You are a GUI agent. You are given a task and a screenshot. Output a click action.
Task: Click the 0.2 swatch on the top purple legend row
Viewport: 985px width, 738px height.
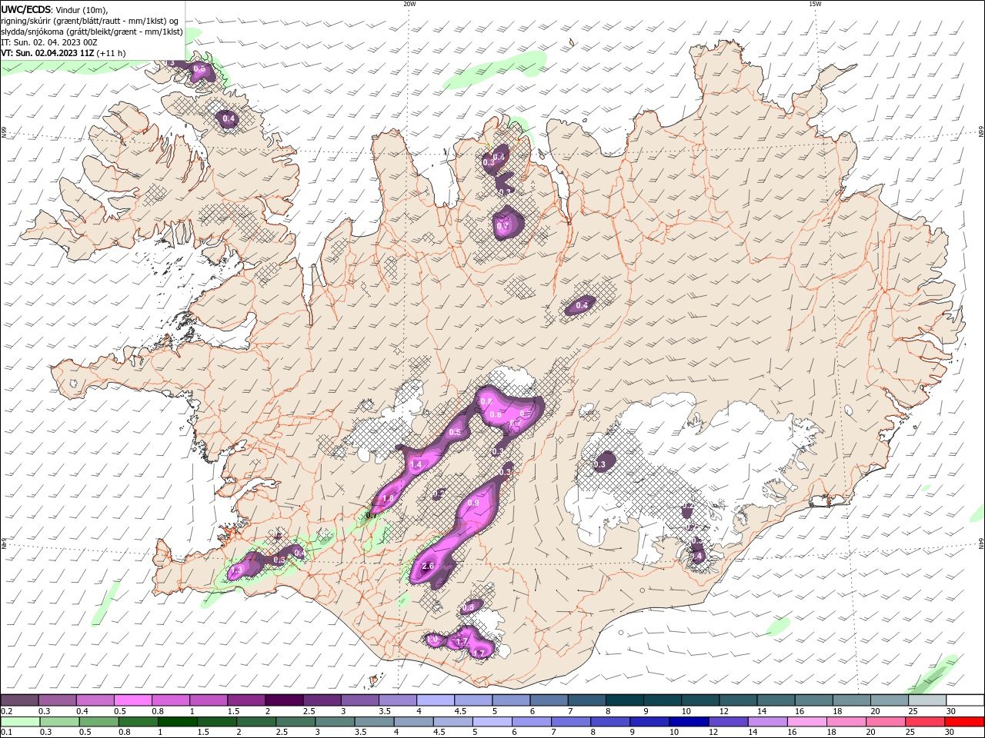click(x=19, y=700)
